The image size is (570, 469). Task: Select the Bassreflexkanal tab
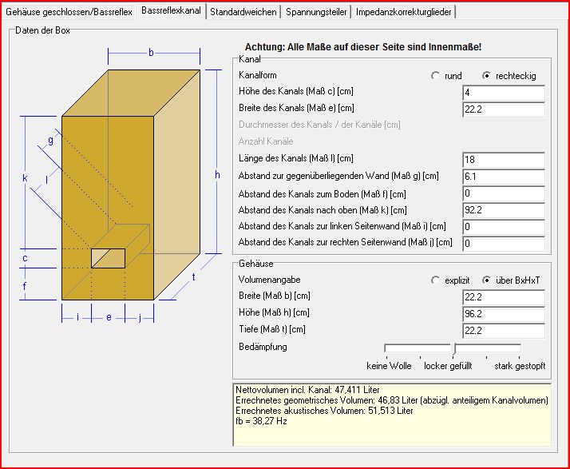pos(171,11)
